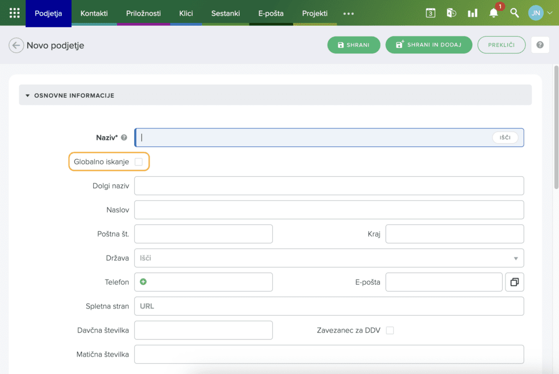The image size is (559, 374).
Task: Switch to the Kontakti tab
Action: [x=94, y=13]
